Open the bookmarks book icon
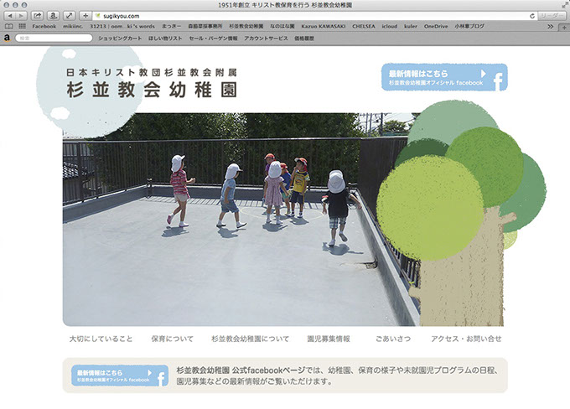 pos(8,27)
